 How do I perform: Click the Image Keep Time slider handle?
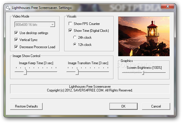click(x=25, y=72)
